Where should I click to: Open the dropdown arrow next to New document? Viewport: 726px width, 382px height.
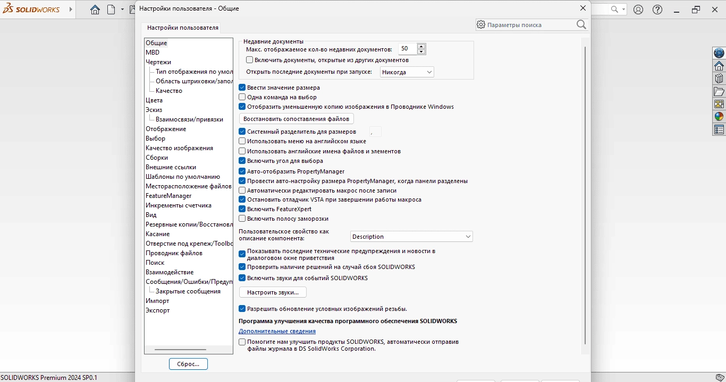coord(122,10)
